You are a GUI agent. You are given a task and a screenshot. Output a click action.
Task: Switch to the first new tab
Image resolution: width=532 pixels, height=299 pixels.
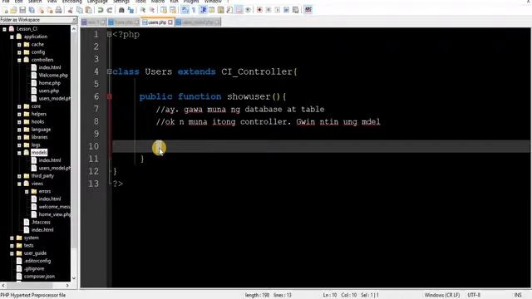click(x=93, y=22)
